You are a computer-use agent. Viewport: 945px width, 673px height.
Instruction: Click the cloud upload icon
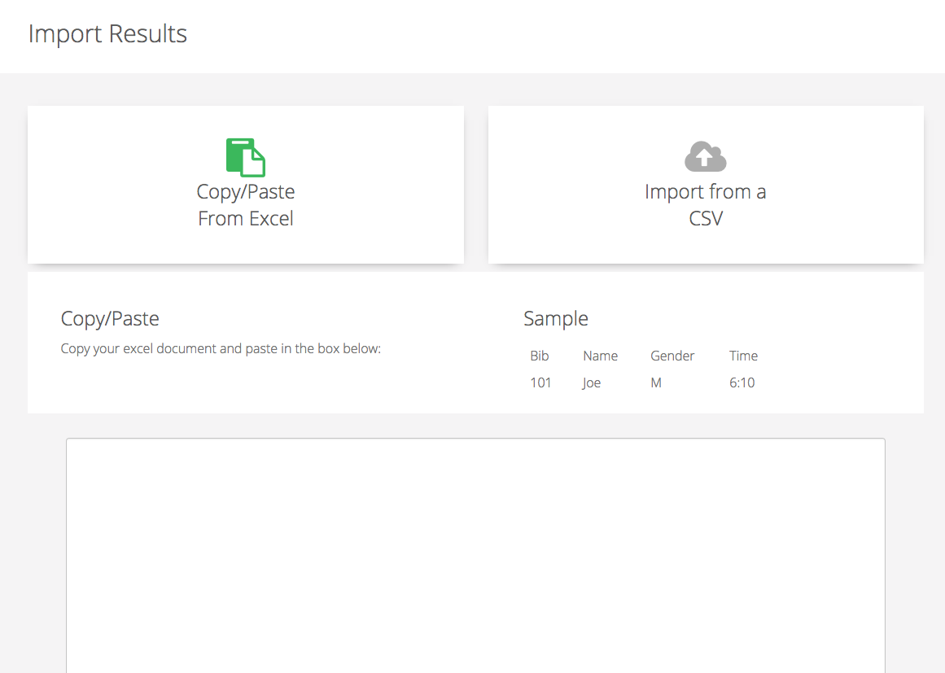tap(705, 156)
